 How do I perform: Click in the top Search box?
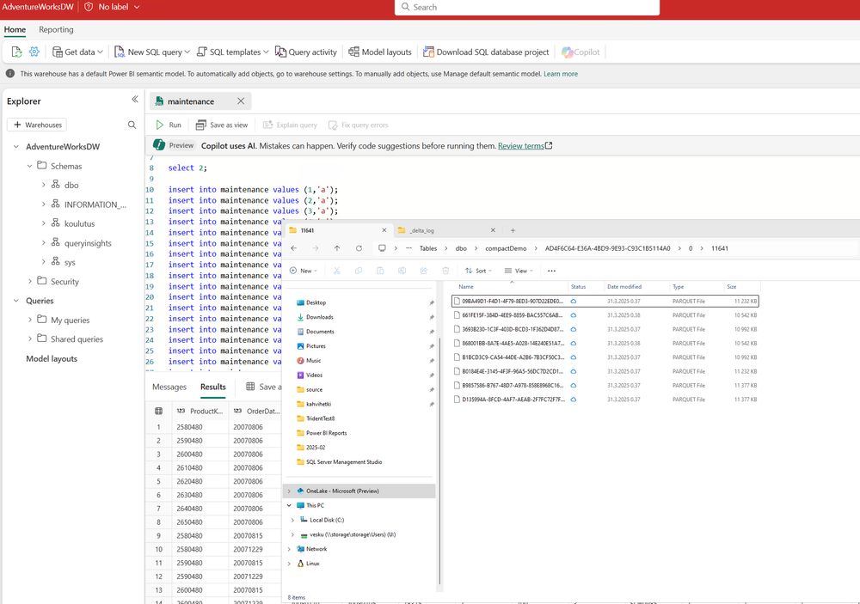click(527, 7)
